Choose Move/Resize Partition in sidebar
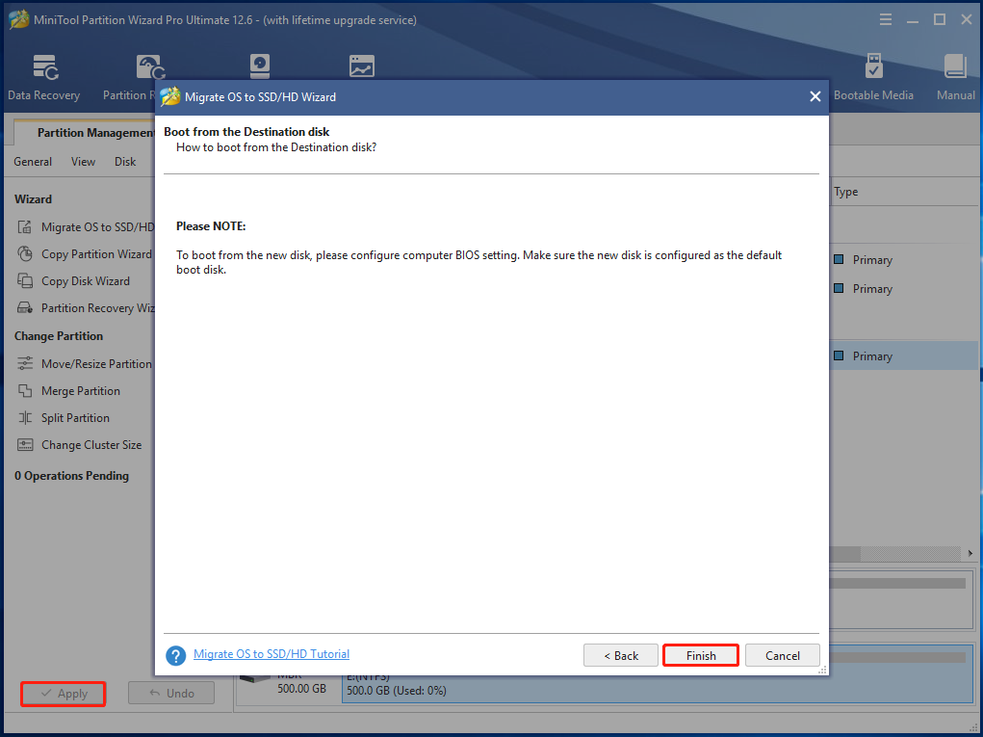 (86, 364)
